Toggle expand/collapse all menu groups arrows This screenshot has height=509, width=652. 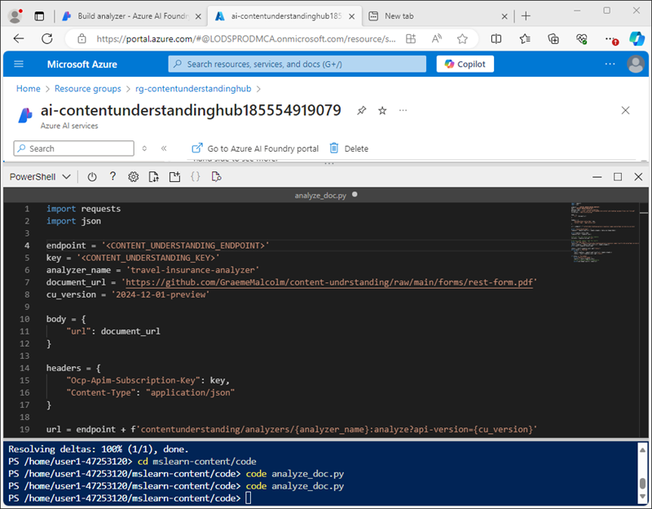144,148
